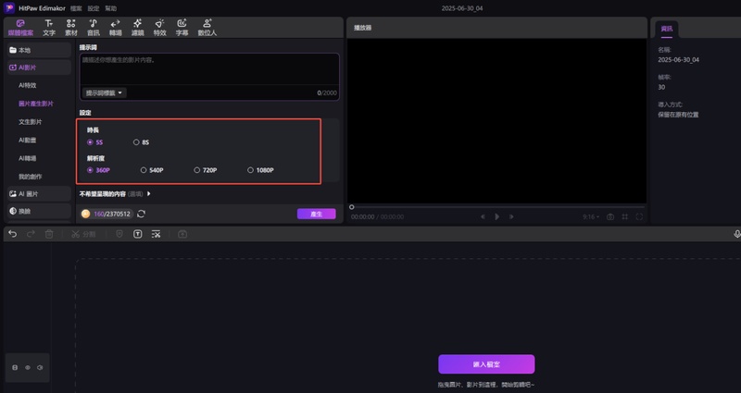
Task: Choose 1080P resolution
Action: (250, 170)
